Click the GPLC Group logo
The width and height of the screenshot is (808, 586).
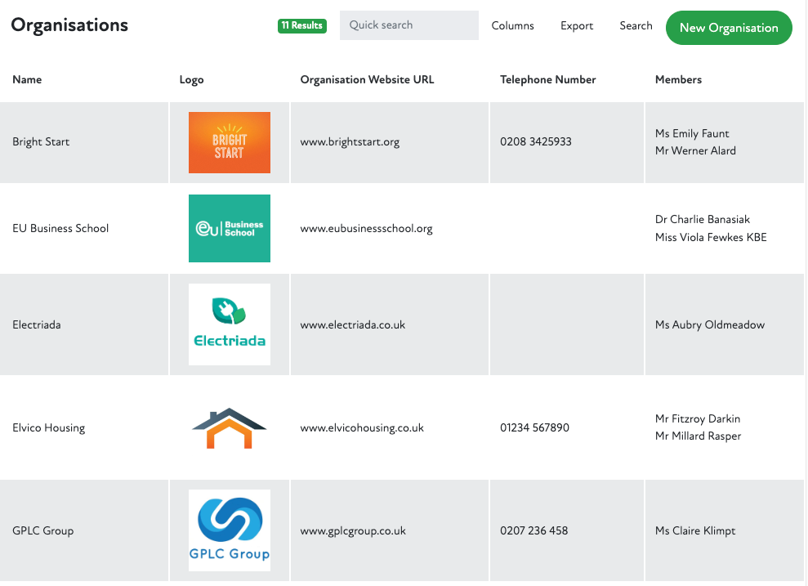(x=229, y=530)
